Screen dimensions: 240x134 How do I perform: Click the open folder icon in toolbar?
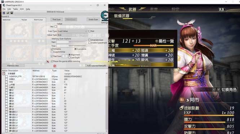8,13
